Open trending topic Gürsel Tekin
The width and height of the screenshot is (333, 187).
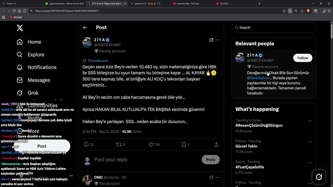(246, 146)
